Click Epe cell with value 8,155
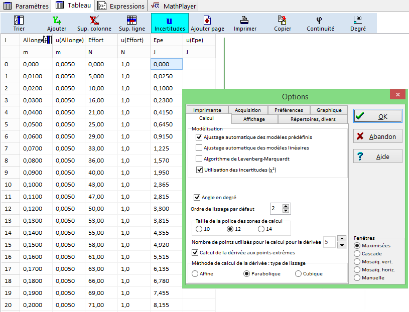The height and width of the screenshot is (312, 409). pyautogui.click(x=167, y=305)
